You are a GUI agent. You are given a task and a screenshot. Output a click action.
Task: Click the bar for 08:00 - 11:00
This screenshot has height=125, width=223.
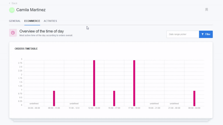(54, 98)
